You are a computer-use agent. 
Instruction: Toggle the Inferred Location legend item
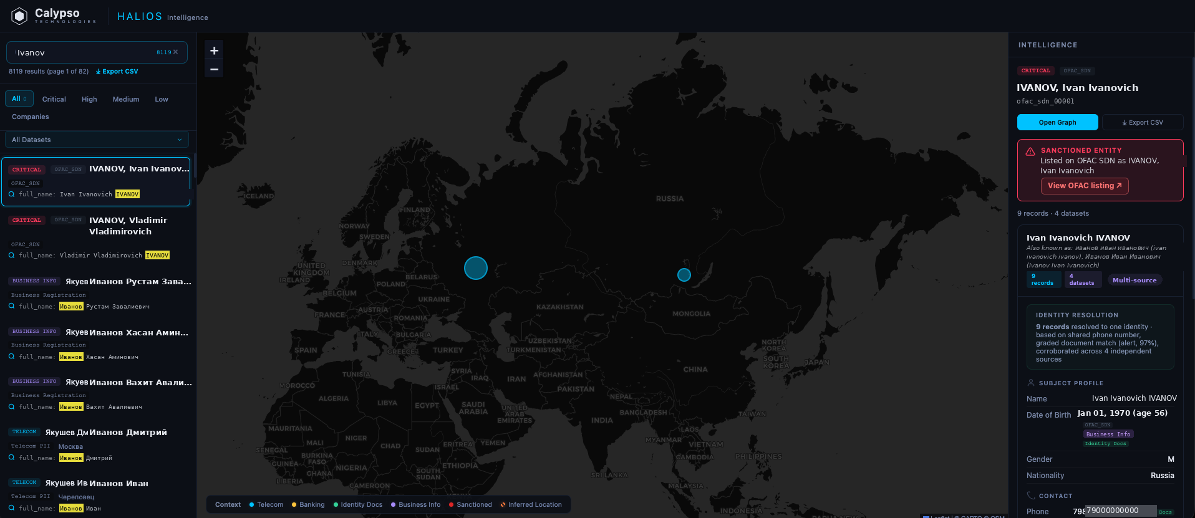click(531, 505)
